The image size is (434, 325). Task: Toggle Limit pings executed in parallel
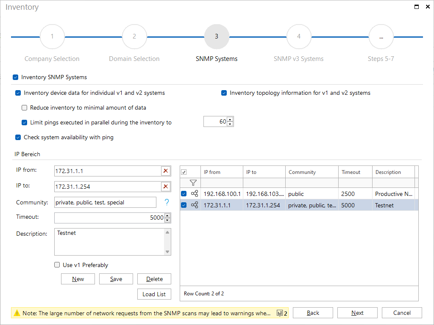point(24,122)
